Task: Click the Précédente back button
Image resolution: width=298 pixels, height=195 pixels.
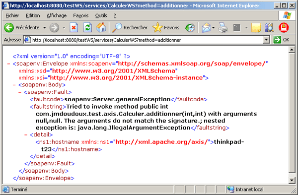Action: [x=22, y=28]
